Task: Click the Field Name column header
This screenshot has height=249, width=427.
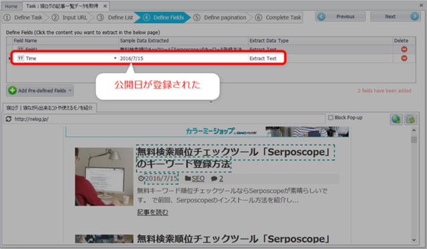Action: [66, 41]
